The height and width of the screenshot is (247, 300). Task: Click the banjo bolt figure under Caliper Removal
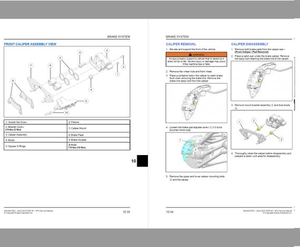pyautogui.click(x=196, y=103)
